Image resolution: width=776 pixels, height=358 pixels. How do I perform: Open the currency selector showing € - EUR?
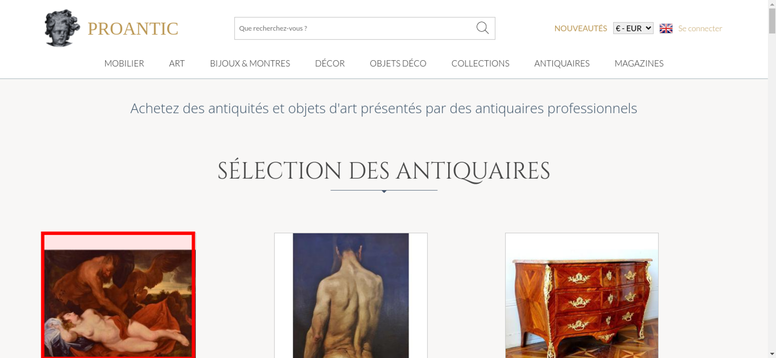pos(633,28)
